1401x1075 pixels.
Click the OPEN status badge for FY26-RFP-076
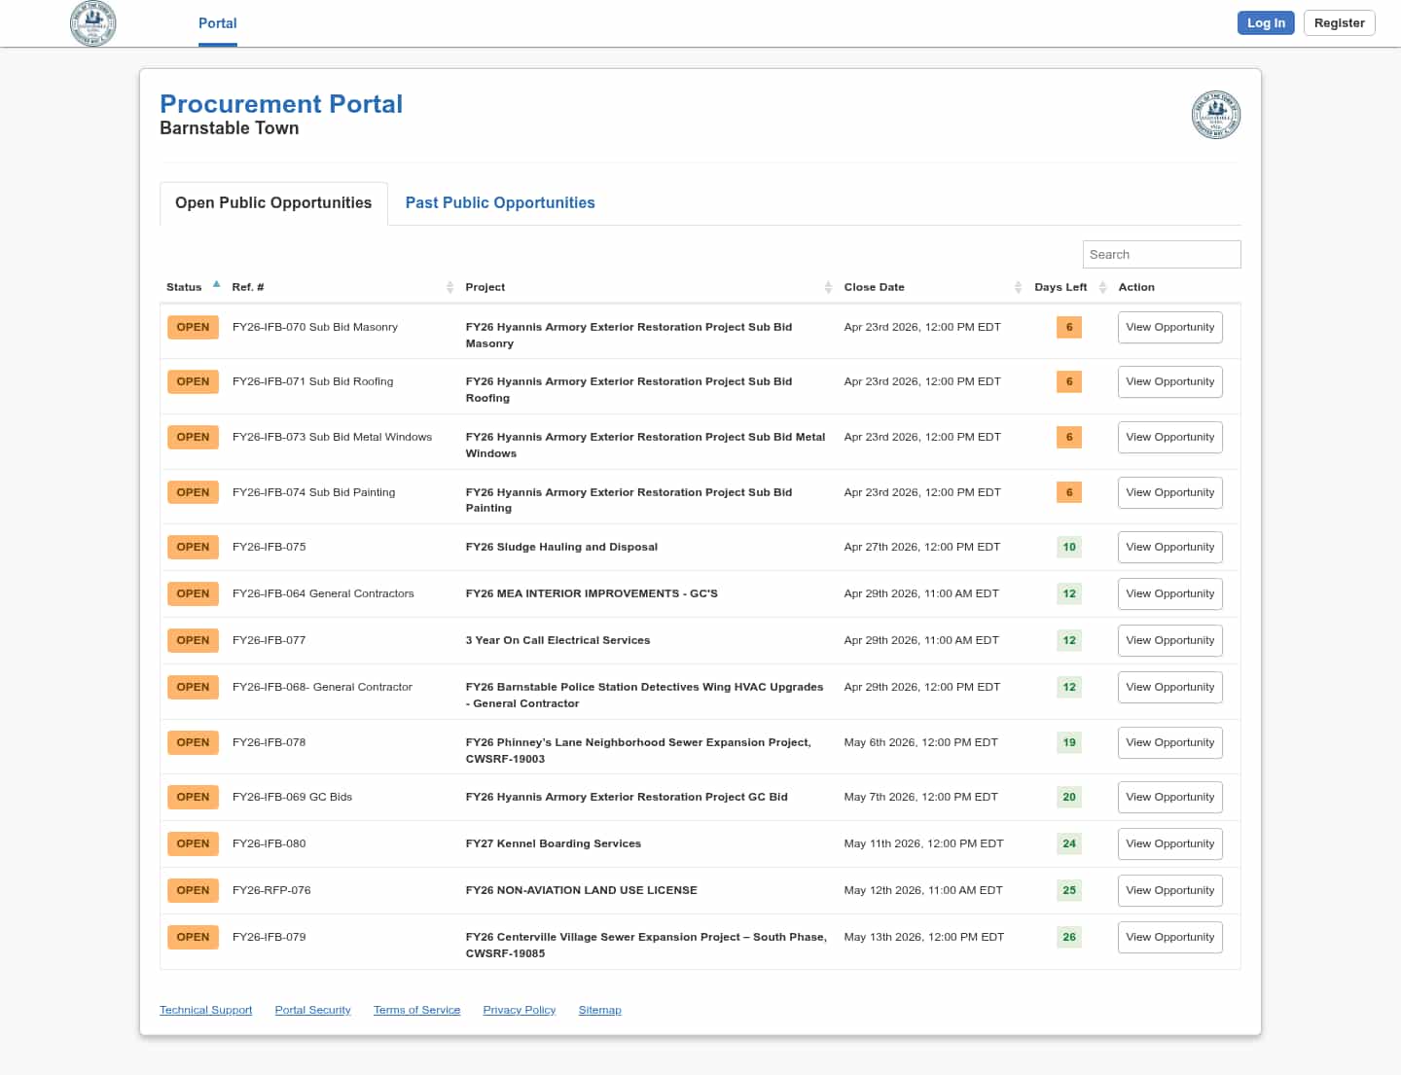[193, 890]
